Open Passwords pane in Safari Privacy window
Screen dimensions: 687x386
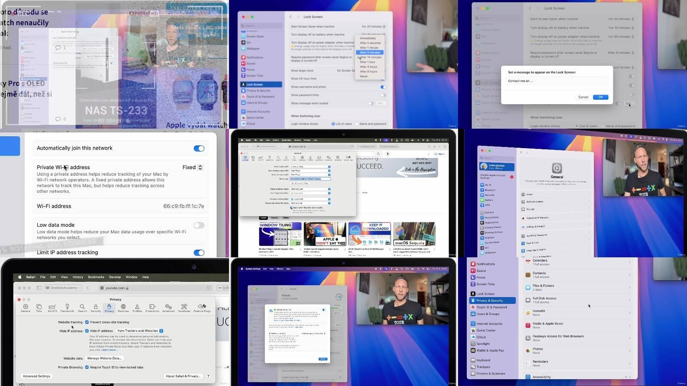tap(67, 308)
